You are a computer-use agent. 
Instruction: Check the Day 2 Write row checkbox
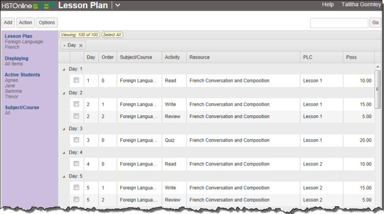pos(76,104)
